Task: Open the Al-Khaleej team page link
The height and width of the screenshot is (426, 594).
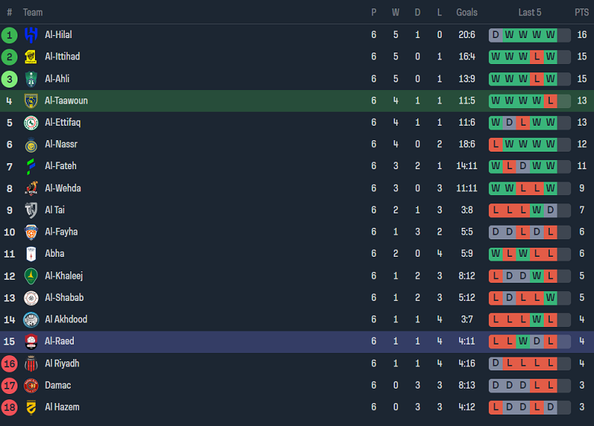Action: point(64,276)
